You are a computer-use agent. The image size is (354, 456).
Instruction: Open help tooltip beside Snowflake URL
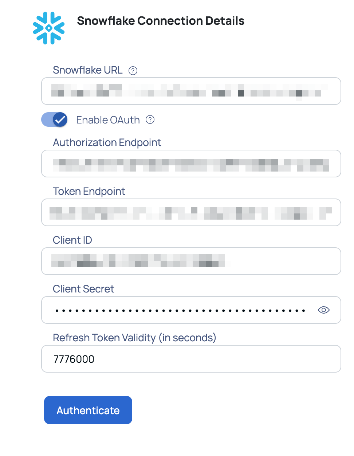tap(133, 71)
